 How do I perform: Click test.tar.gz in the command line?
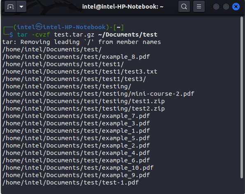coord(74,35)
